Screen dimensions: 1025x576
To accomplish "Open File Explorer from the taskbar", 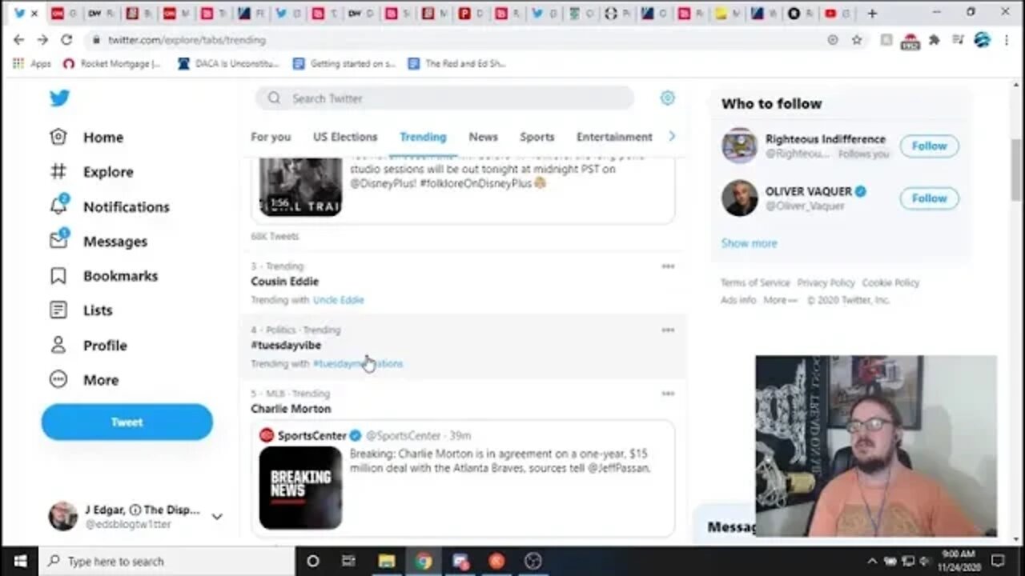I will click(386, 562).
